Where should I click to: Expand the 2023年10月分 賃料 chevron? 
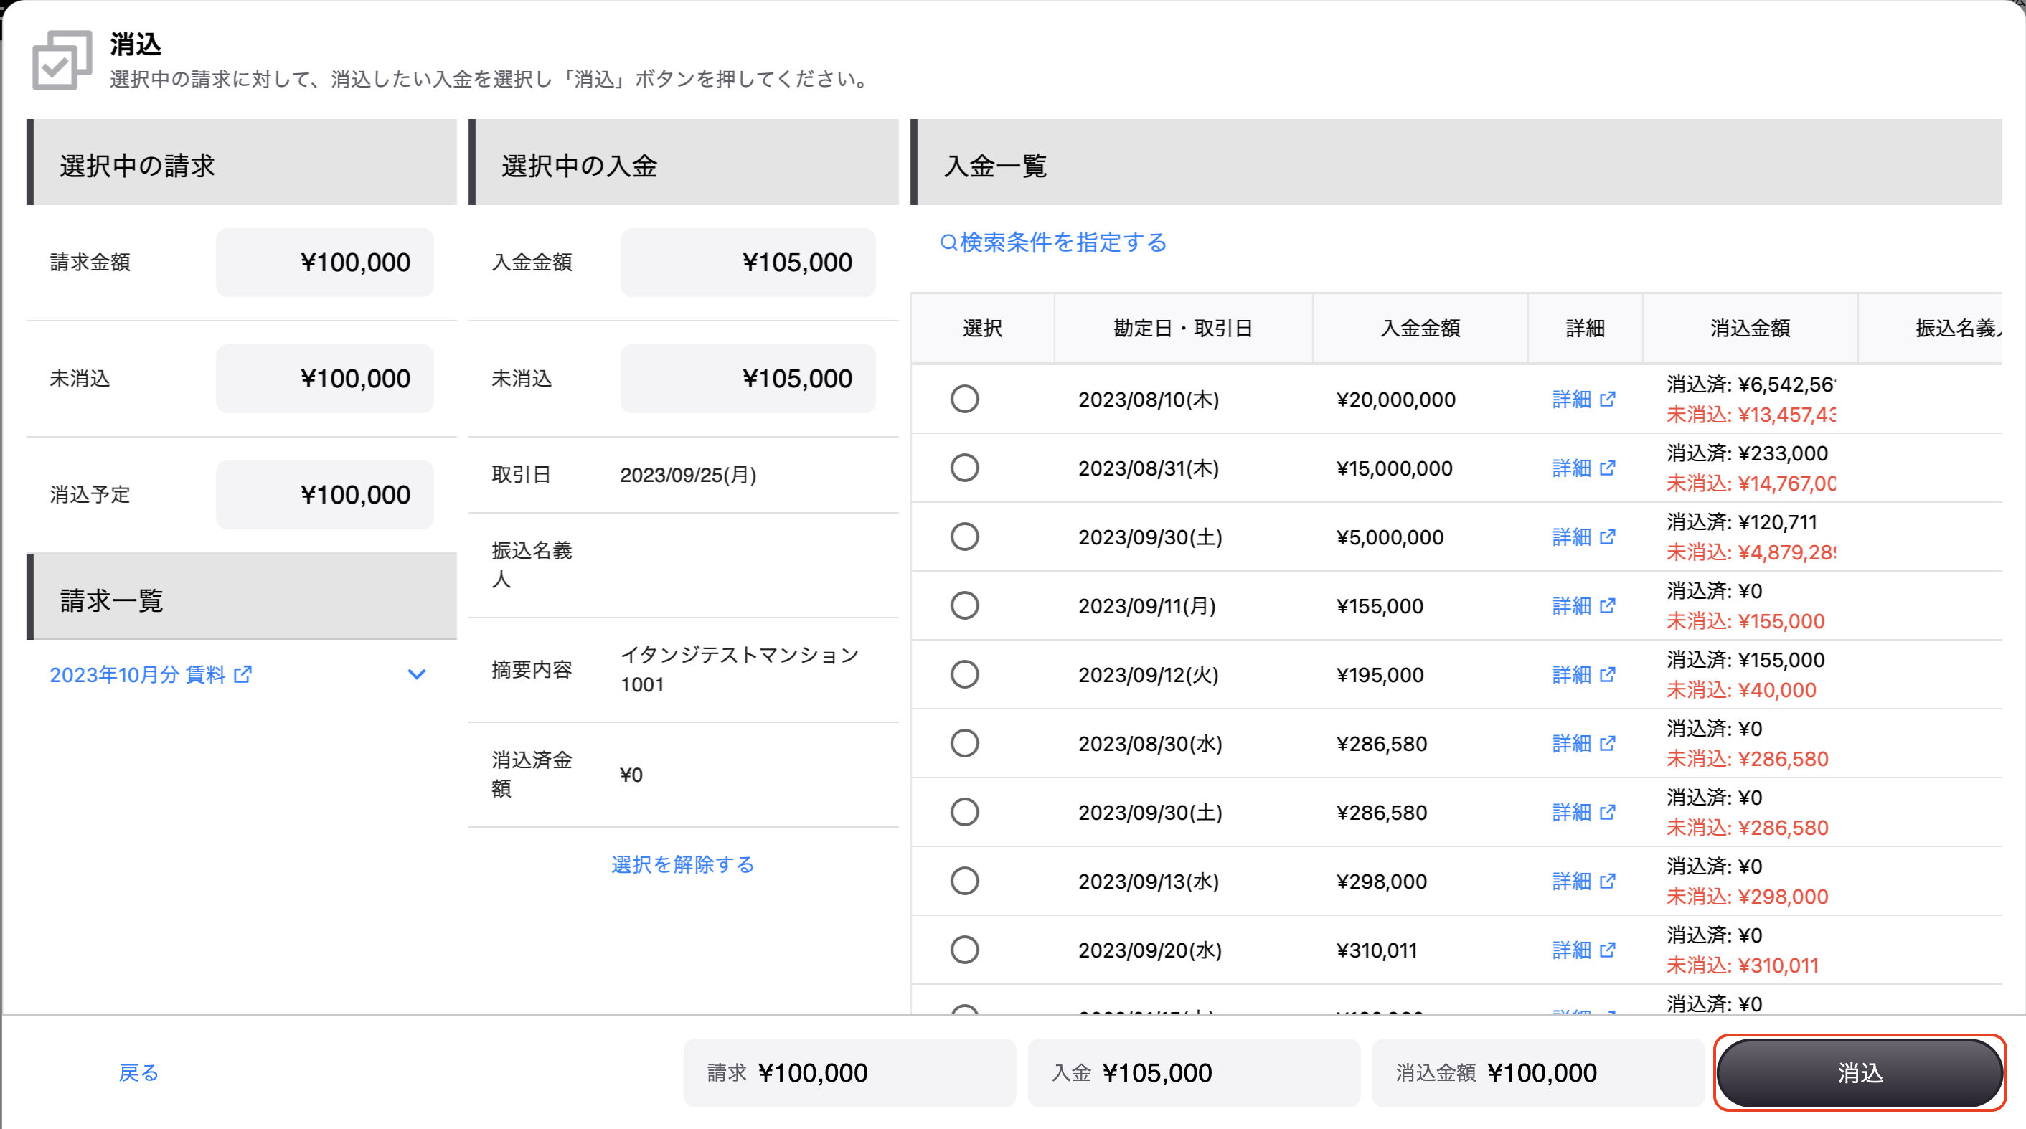tap(417, 674)
